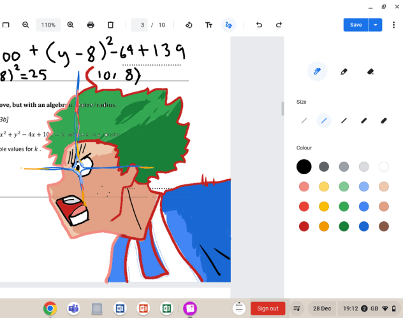Minimize the Gallery window
This screenshot has height=318, width=403.
pos(370,7)
